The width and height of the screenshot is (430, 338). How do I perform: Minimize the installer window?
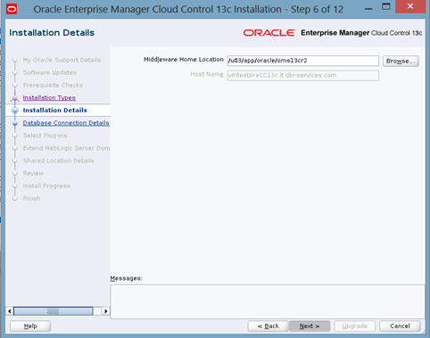click(x=368, y=9)
